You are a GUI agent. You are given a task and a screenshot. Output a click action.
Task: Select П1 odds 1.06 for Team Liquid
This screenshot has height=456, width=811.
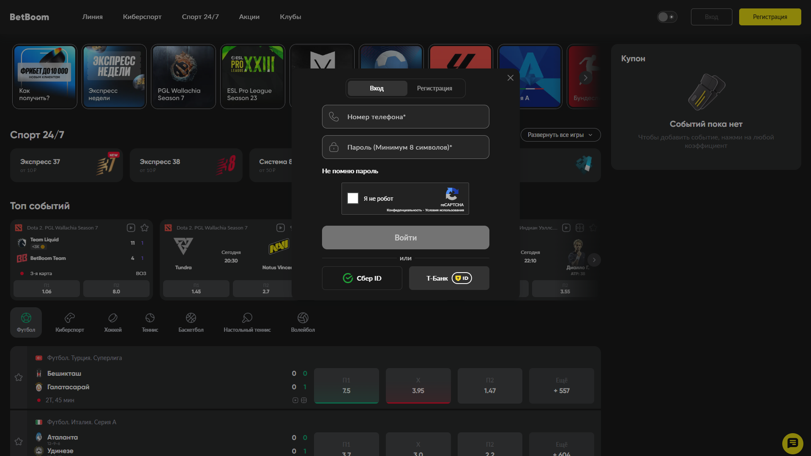46,289
